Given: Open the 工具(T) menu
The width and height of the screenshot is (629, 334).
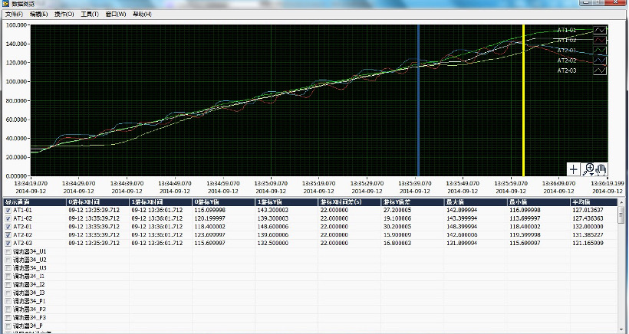Looking at the screenshot, I should [91, 15].
